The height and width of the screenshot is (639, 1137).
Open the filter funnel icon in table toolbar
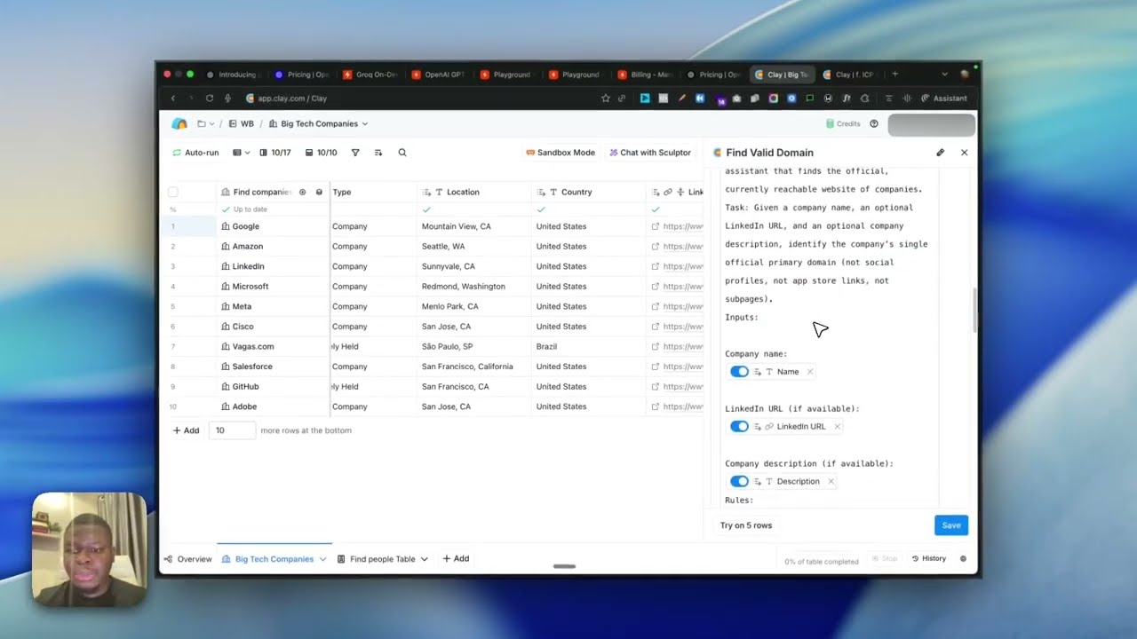click(355, 153)
